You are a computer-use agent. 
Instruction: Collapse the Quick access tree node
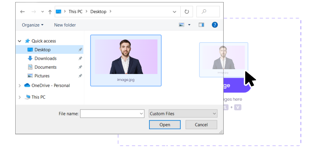[19, 41]
